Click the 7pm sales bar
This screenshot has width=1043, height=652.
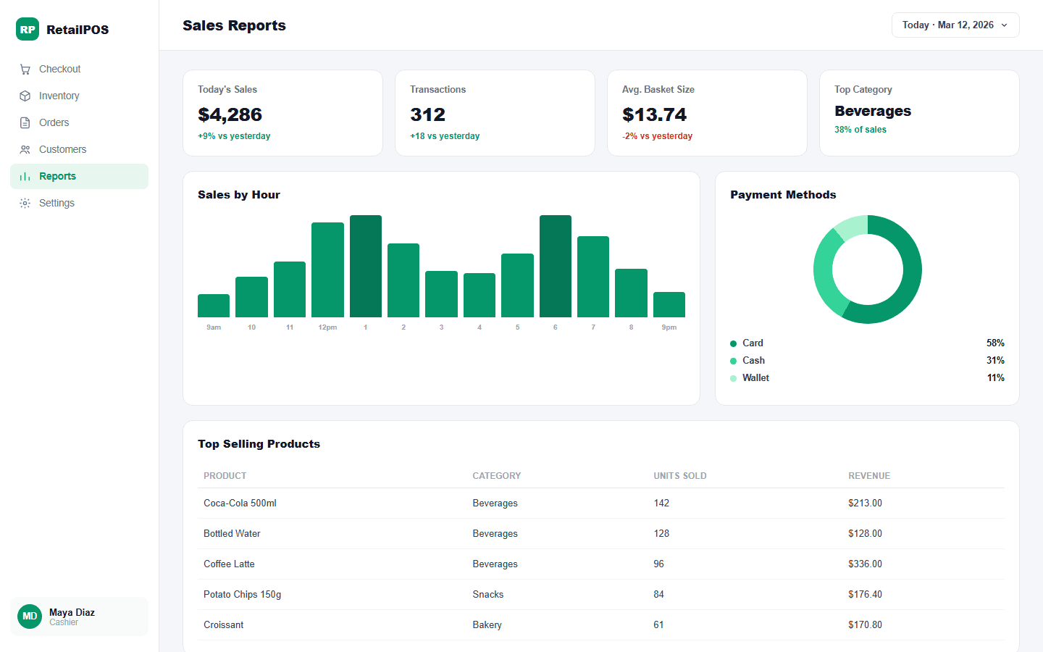click(x=593, y=277)
